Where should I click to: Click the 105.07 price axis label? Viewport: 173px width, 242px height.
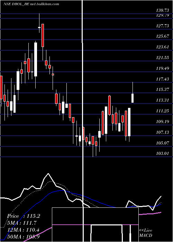click(x=163, y=143)
